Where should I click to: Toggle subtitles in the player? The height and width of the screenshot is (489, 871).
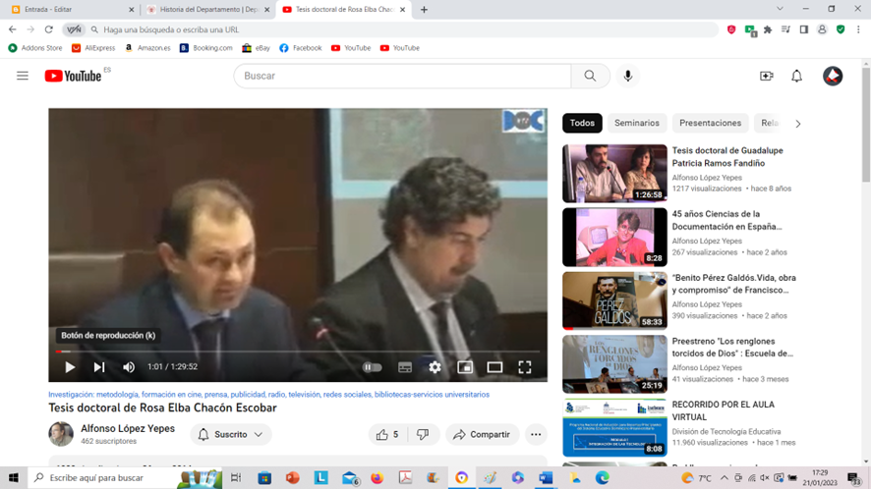click(405, 367)
